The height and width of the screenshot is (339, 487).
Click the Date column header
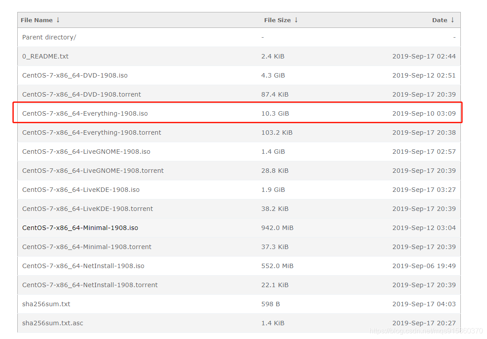pos(440,20)
